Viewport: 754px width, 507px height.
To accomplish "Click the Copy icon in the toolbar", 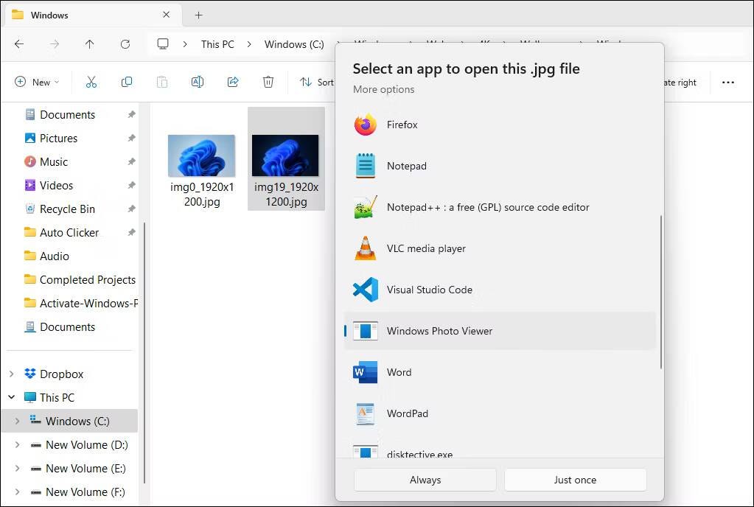I will [126, 82].
